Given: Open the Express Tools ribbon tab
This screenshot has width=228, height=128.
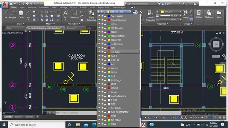Looking at the screenshot, I should click(104, 7).
